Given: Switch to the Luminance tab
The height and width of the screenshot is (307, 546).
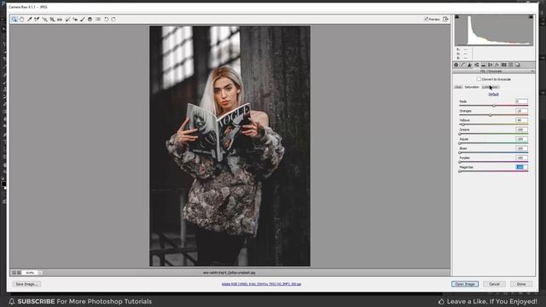Looking at the screenshot, I should click(x=491, y=87).
